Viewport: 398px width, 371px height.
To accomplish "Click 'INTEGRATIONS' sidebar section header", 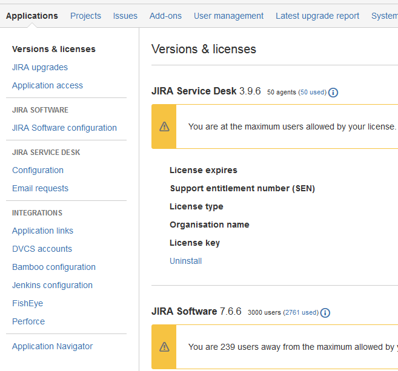I will click(x=38, y=213).
